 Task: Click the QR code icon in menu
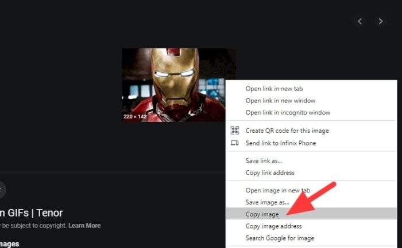pyautogui.click(x=234, y=131)
